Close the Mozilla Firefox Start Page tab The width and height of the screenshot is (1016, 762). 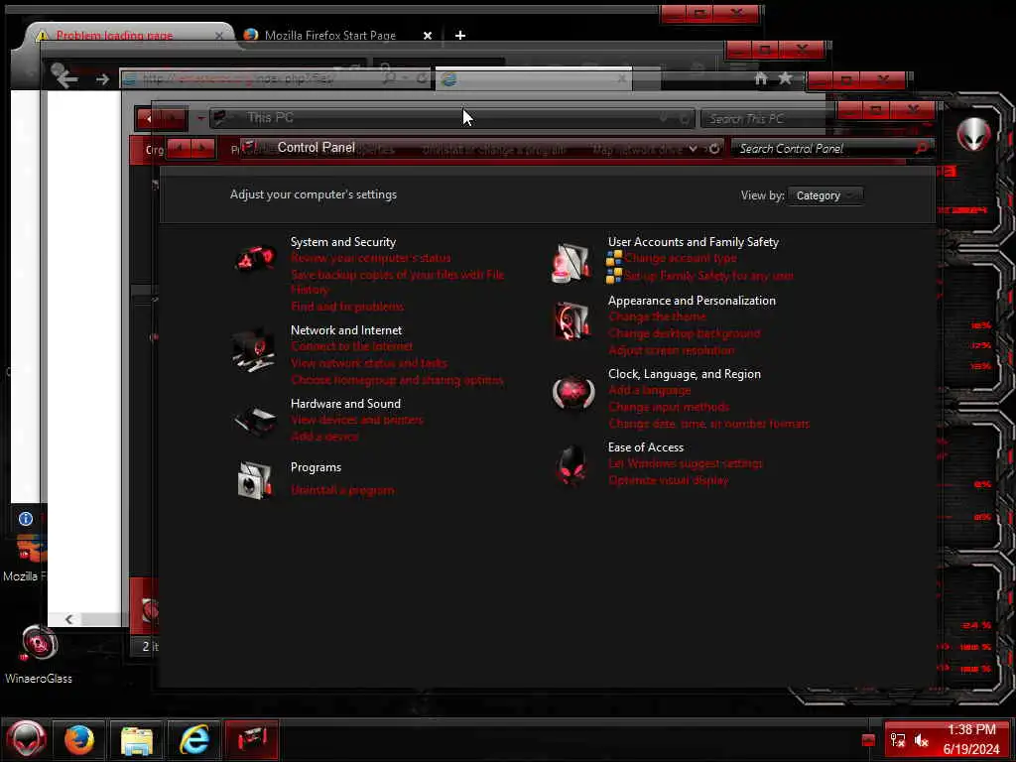[x=428, y=36]
